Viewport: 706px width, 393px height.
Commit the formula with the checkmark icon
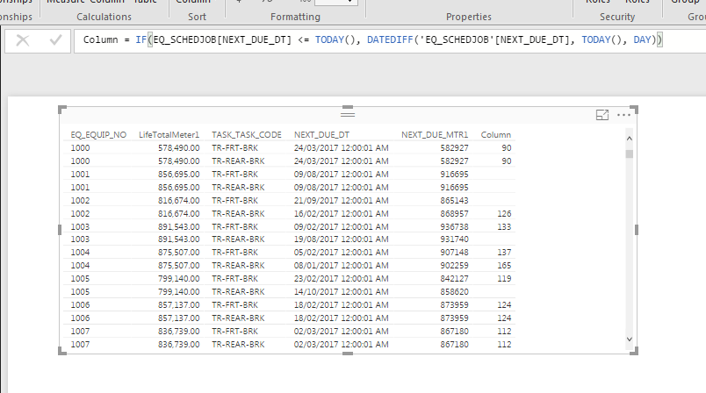point(55,40)
